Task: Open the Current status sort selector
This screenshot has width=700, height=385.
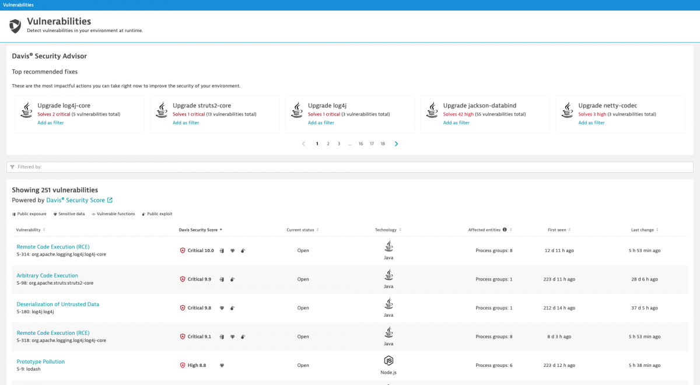Action: click(x=318, y=230)
